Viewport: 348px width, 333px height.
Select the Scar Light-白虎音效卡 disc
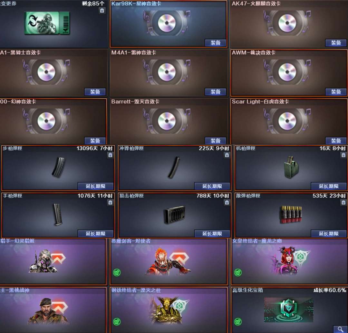coord(287,121)
